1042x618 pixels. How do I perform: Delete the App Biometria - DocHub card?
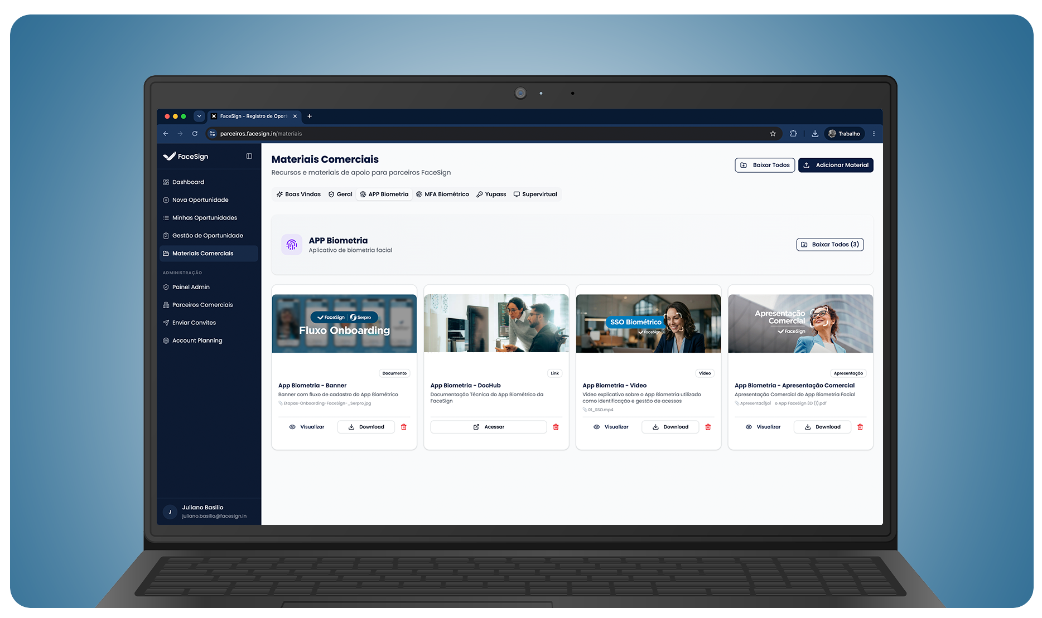click(x=556, y=427)
